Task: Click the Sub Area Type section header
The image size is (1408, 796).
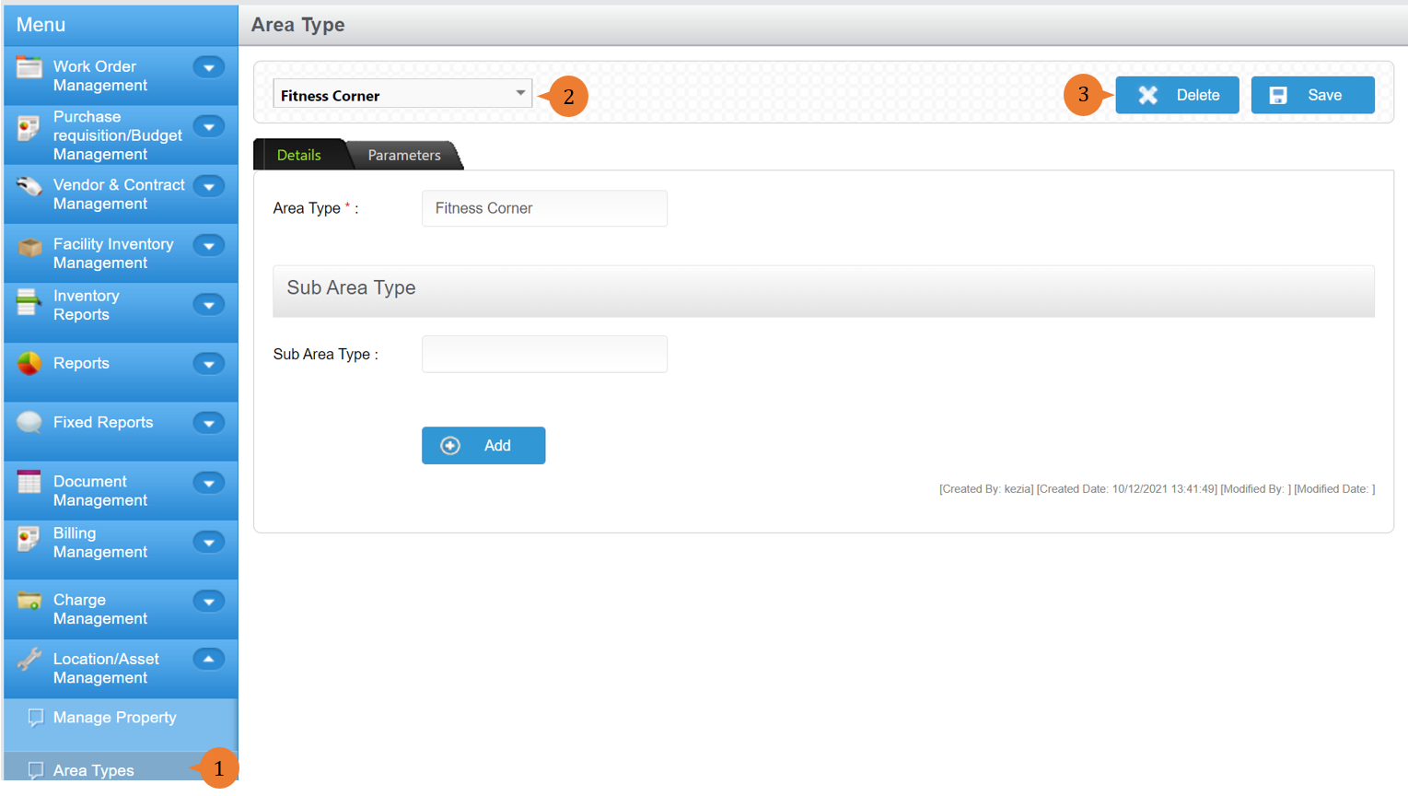Action: (x=823, y=291)
